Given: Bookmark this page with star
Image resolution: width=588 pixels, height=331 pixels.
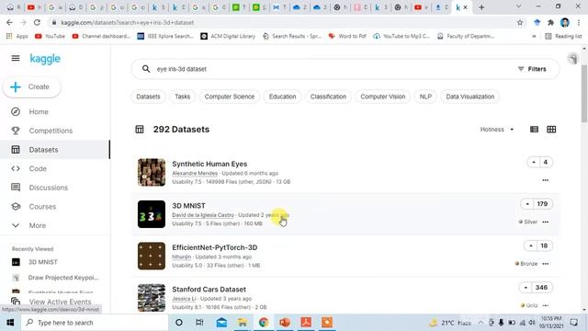Looking at the screenshot, I should pos(520,22).
